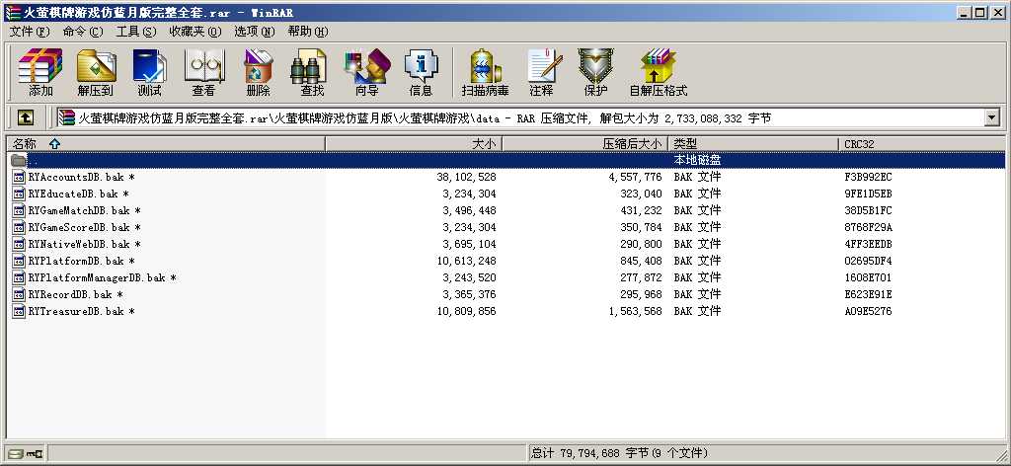Click the key password icon in status bar
Image resolution: width=1011 pixels, height=466 pixels.
(35, 454)
